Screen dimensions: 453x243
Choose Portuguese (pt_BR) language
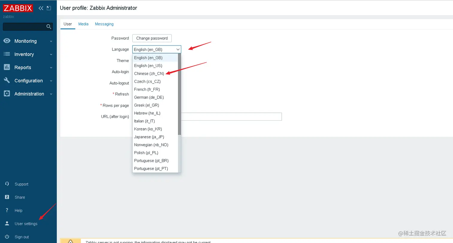155,161
